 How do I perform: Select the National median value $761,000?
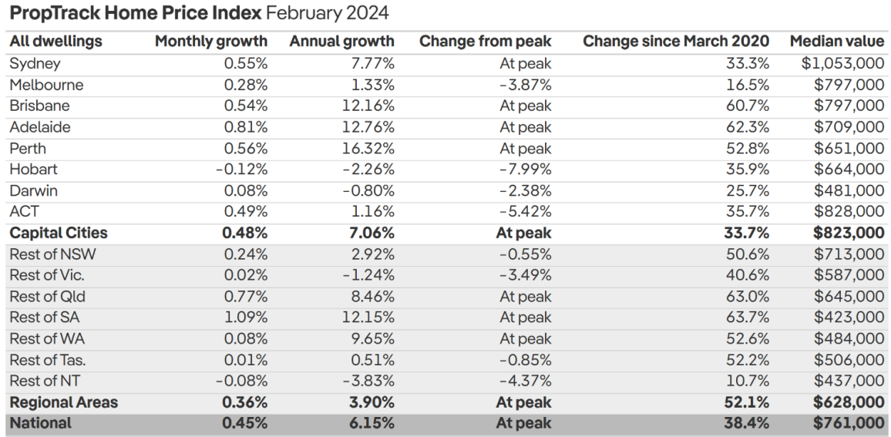click(849, 422)
